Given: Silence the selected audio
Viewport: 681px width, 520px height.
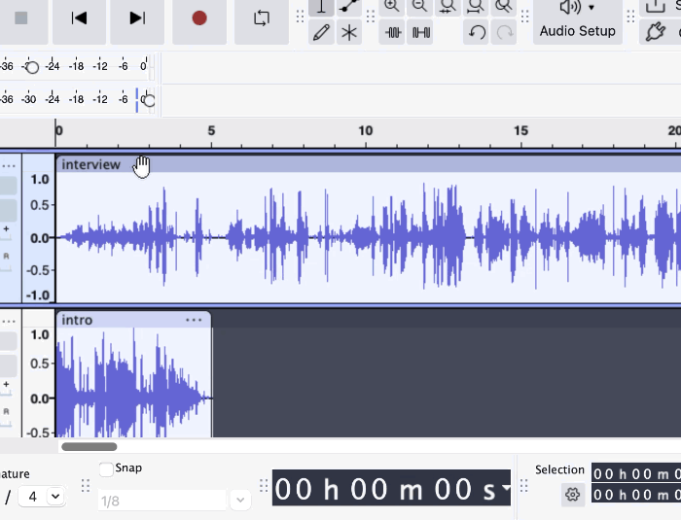Looking at the screenshot, I should tap(420, 32).
